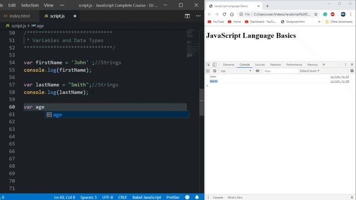Click the VS Code editor vertical scrollbar
Image resolution: width=356 pixels, height=200 pixels.
point(201,102)
